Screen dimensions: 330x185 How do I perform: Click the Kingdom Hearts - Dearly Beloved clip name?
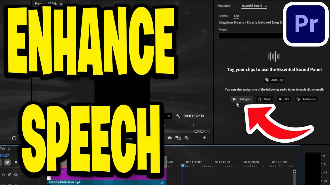click(x=251, y=22)
